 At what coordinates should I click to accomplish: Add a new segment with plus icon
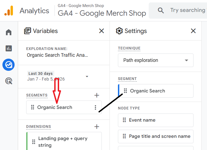[97, 95]
